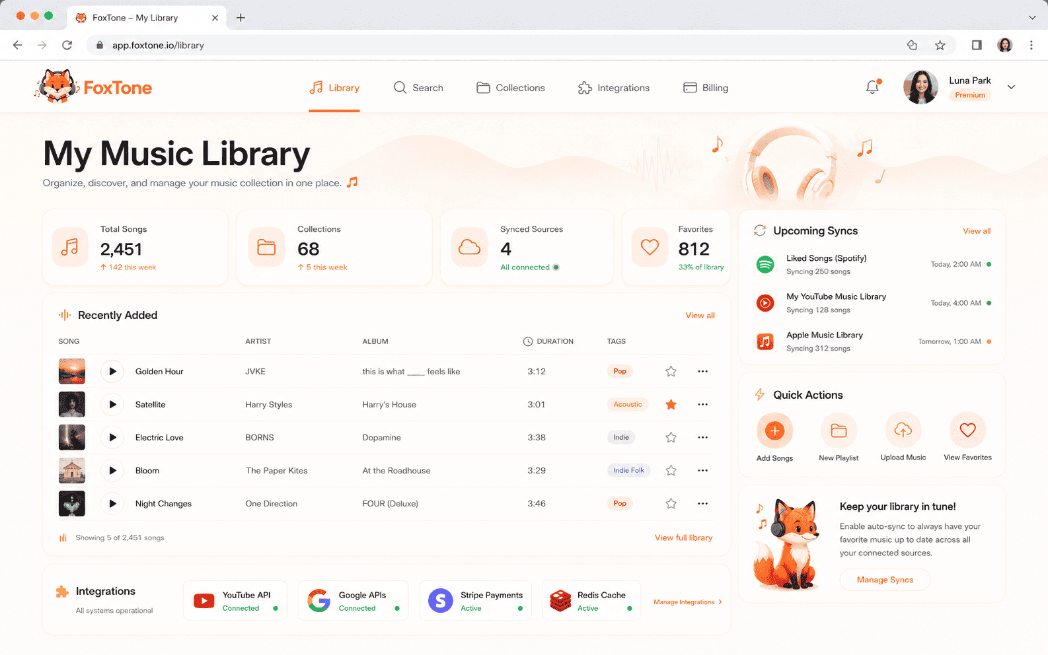Click Acoustic tag on Satellite

(628, 404)
